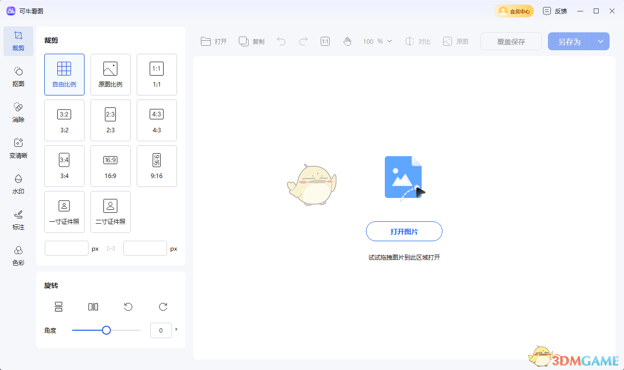
Task: Activate the hand pan tool in the toolbar
Action: tap(348, 41)
